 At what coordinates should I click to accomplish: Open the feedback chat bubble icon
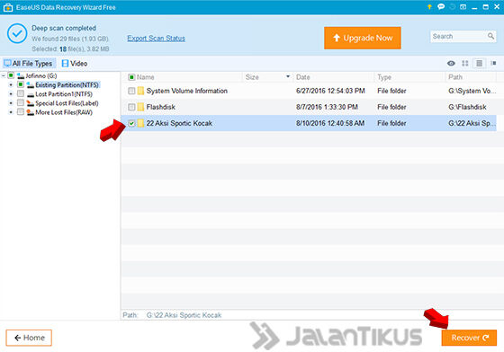click(441, 6)
